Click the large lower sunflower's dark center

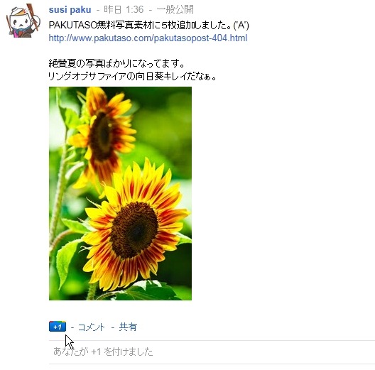coord(134,229)
